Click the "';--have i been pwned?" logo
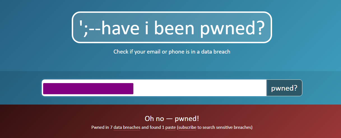 [172, 27]
